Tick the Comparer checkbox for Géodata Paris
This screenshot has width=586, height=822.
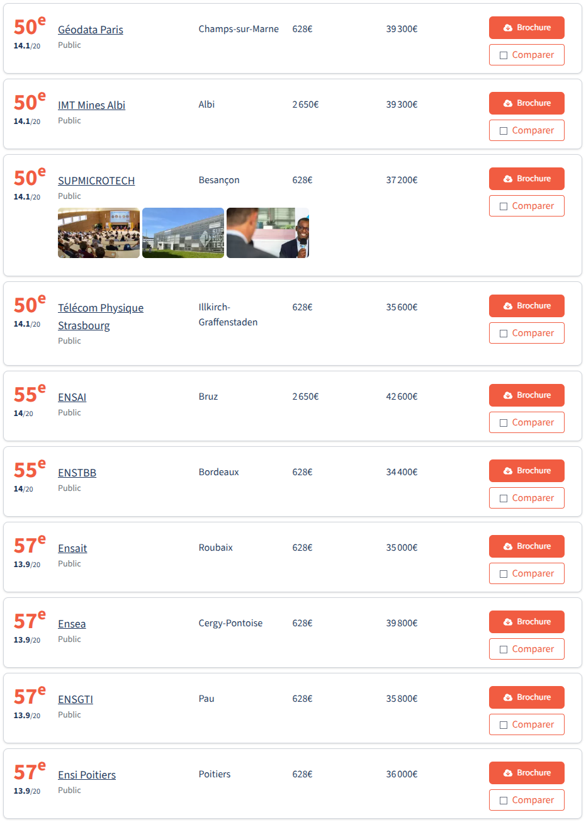(504, 55)
